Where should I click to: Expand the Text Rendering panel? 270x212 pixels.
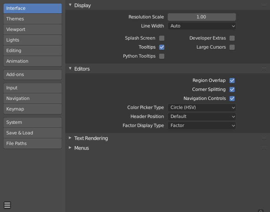[70, 138]
